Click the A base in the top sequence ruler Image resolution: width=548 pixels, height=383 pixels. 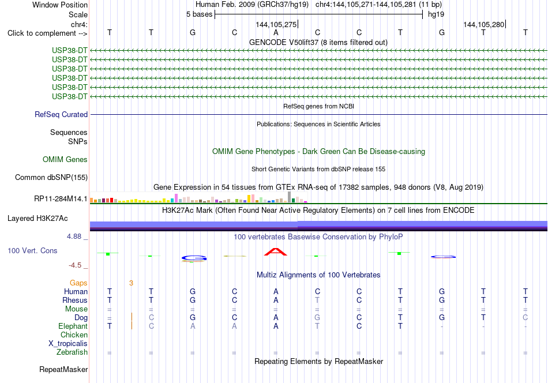(x=276, y=32)
